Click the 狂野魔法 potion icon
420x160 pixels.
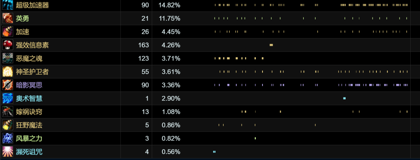tap(8, 125)
